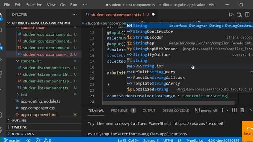Viewport: 253px width, 142px height.
Task: Click the PowerShell terminal prompt line
Action: tap(137, 134)
